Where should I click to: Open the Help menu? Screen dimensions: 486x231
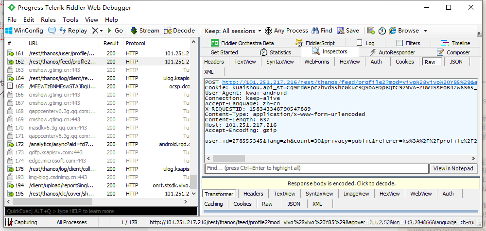pos(111,19)
